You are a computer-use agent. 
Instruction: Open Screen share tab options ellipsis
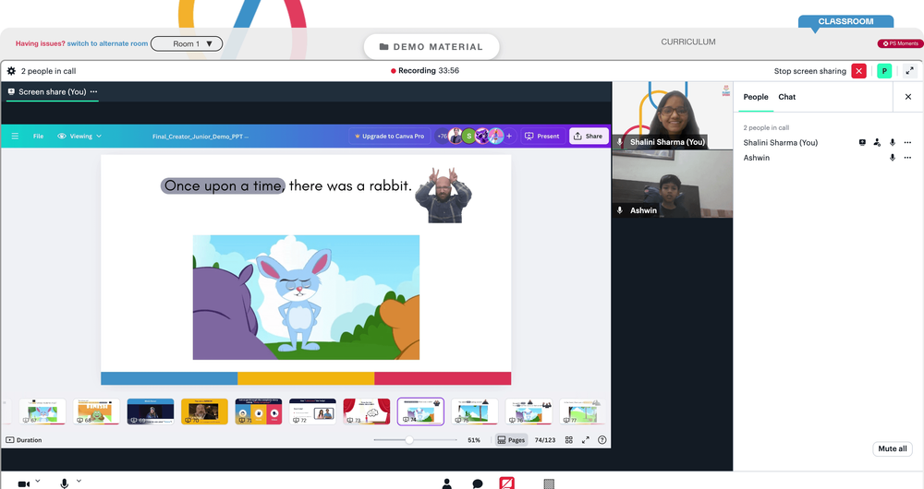93,91
